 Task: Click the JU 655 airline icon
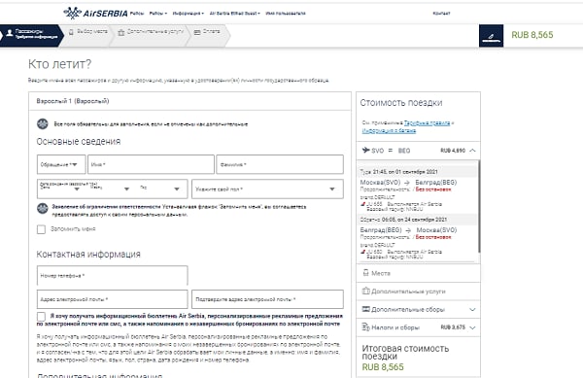pyautogui.click(x=363, y=204)
